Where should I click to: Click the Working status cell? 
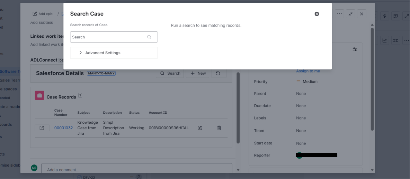click(x=136, y=128)
